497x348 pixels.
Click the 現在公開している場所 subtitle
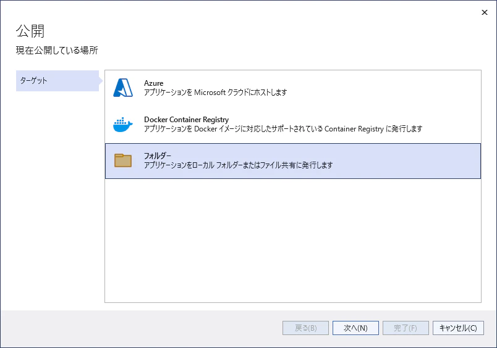(57, 51)
